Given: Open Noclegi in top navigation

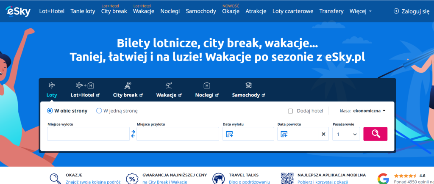Looking at the screenshot, I should (x=170, y=11).
